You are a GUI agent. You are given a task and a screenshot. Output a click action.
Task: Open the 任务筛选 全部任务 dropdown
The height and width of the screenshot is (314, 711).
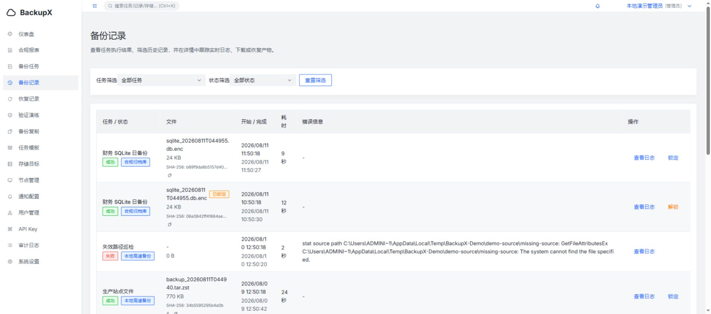pyautogui.click(x=161, y=80)
